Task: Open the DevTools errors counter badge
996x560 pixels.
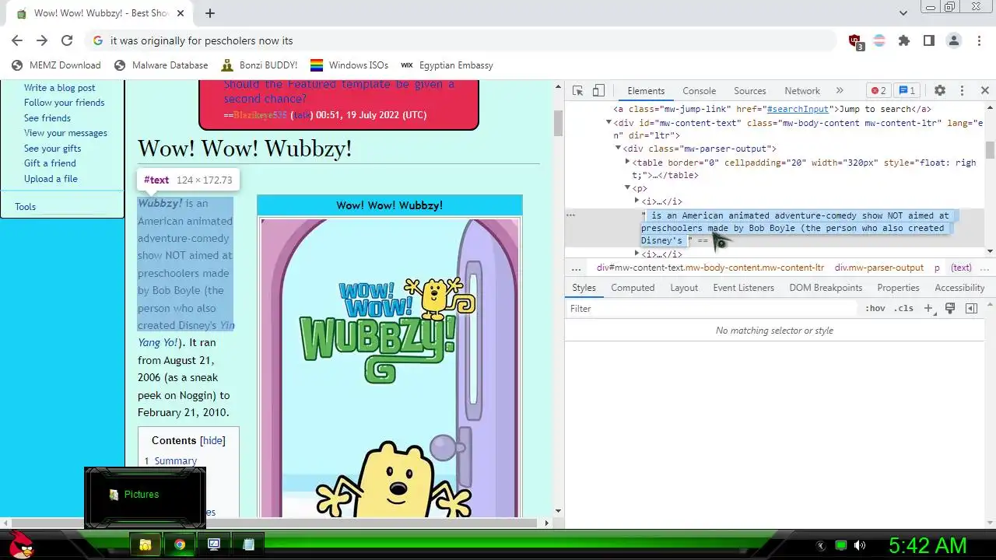Action: point(879,91)
